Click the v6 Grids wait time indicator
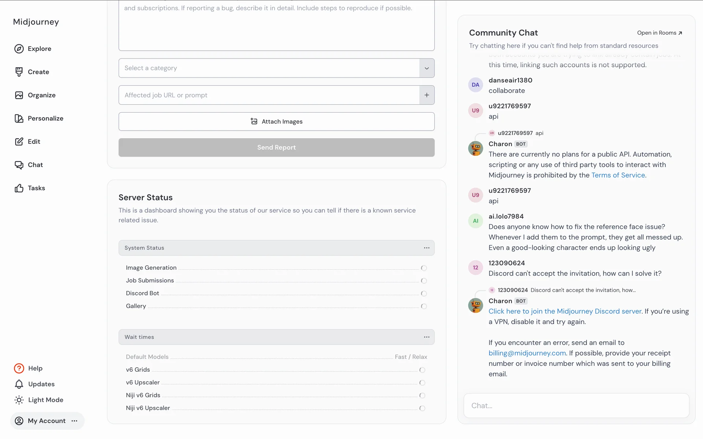The height and width of the screenshot is (439, 703). 422,370
